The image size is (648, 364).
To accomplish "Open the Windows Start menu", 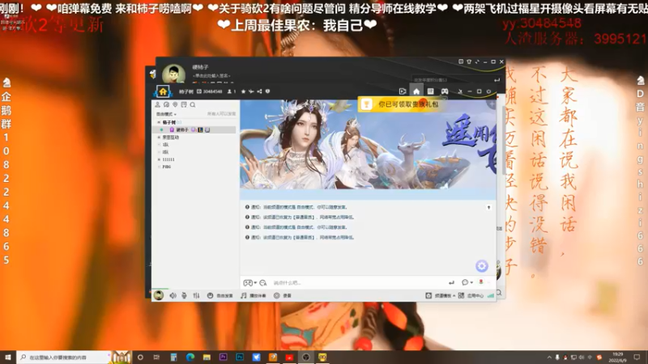I will point(8,357).
